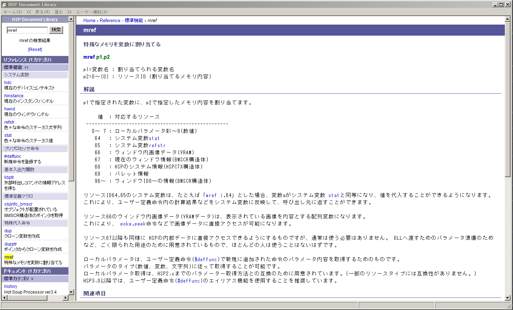Click the プリプロセッサ命令 group label in sidebar
The width and height of the screenshot is (513, 310).
coord(35,149)
